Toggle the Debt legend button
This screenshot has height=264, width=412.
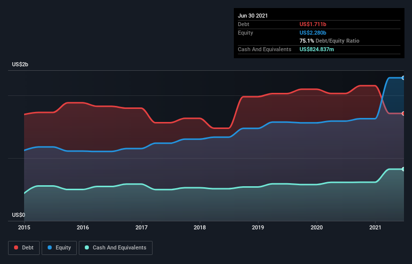(x=24, y=248)
